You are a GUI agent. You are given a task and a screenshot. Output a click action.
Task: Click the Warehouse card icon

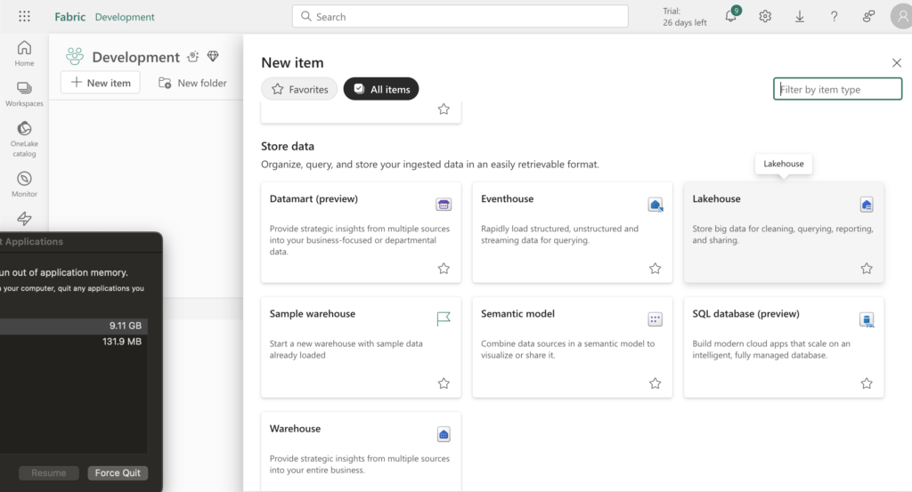tap(444, 434)
